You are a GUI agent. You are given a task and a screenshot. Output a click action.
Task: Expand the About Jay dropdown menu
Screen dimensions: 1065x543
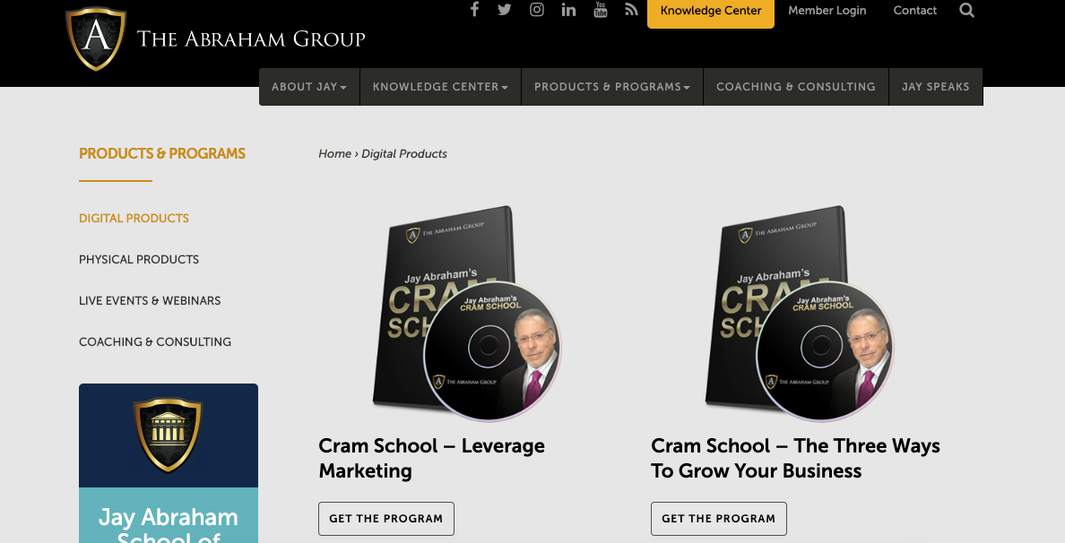309,87
